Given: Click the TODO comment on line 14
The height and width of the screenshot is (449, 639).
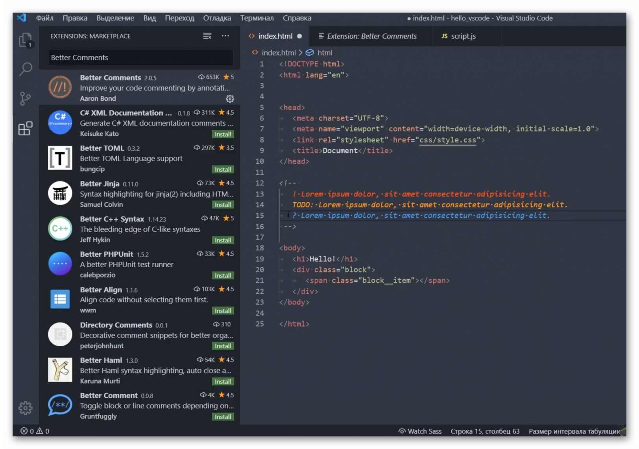Looking at the screenshot, I should (430, 205).
